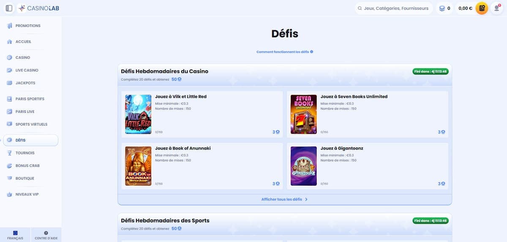
Task: Click the search field for games and providers
Action: (x=394, y=8)
